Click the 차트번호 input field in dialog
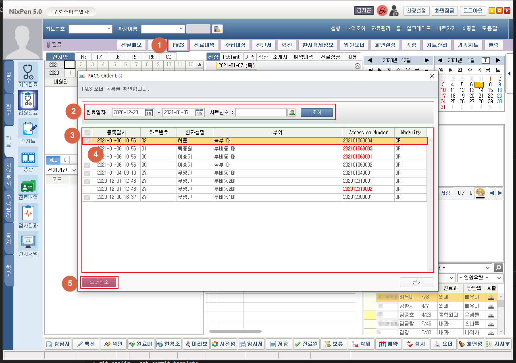 pyautogui.click(x=261, y=113)
